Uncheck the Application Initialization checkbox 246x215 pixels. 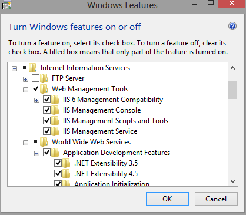58,183
